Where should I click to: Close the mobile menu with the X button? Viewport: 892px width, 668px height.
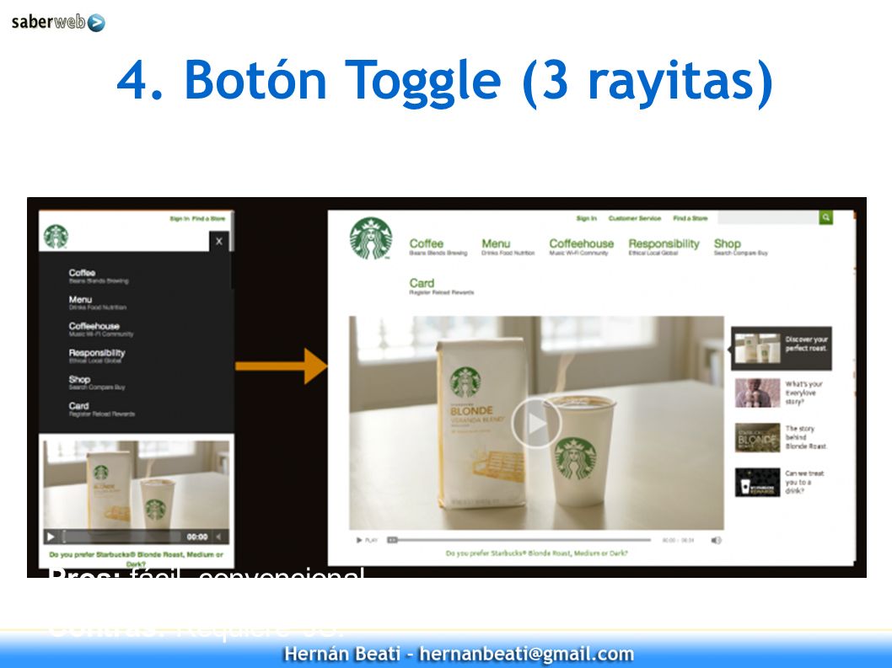click(219, 241)
